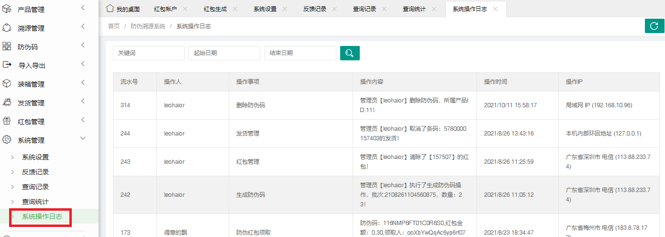Open the 我的桌面 home tab

pos(123,9)
